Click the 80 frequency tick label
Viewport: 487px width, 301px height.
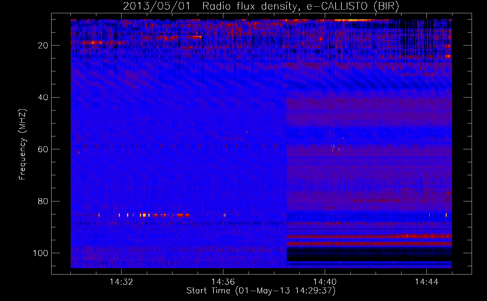click(43, 201)
